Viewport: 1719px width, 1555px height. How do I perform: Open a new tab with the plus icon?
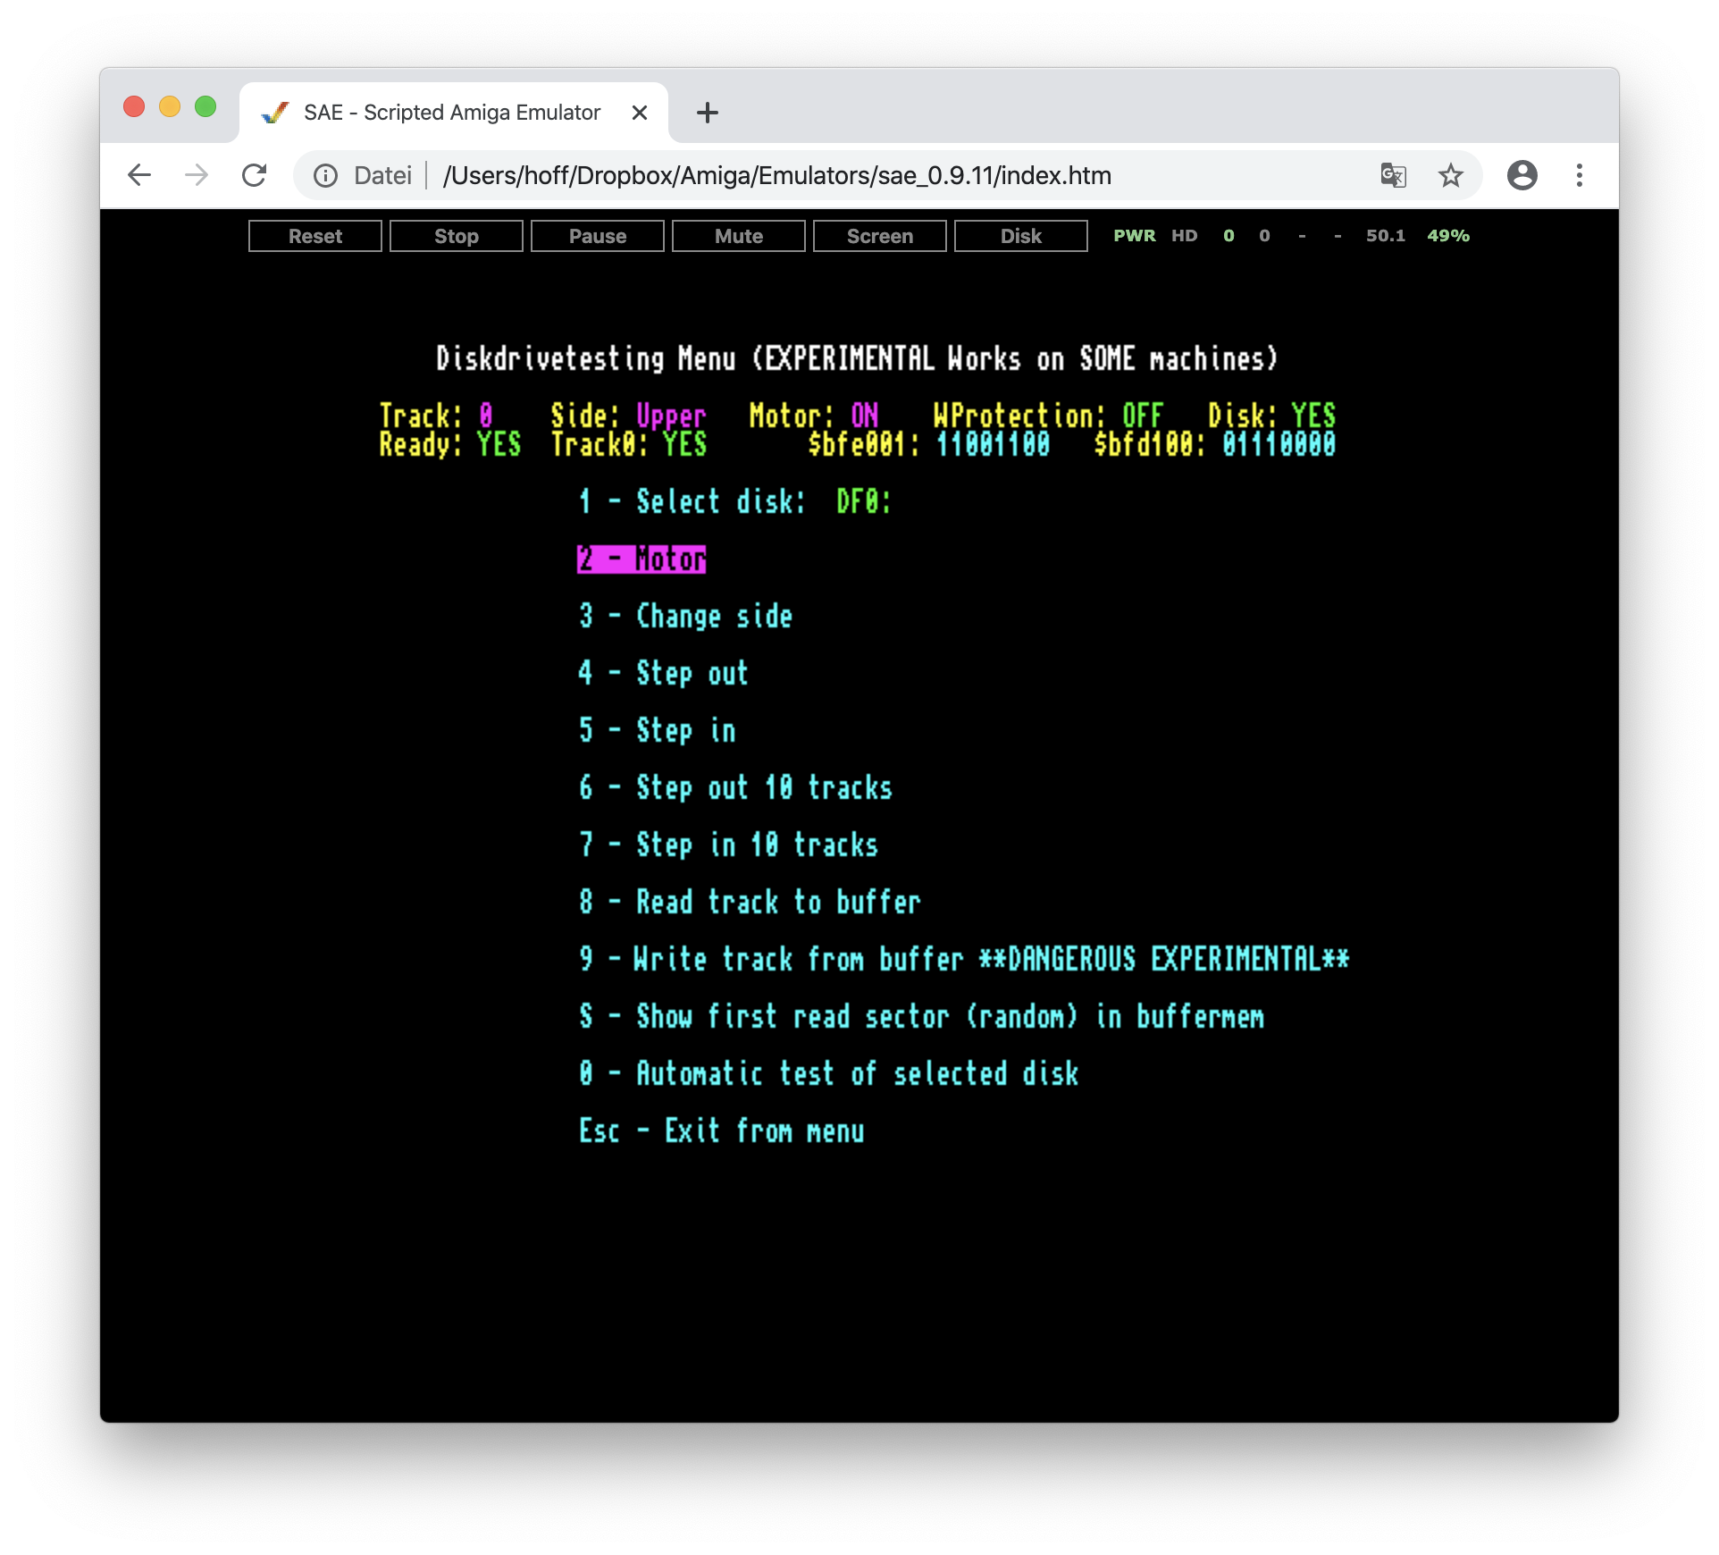click(x=708, y=113)
